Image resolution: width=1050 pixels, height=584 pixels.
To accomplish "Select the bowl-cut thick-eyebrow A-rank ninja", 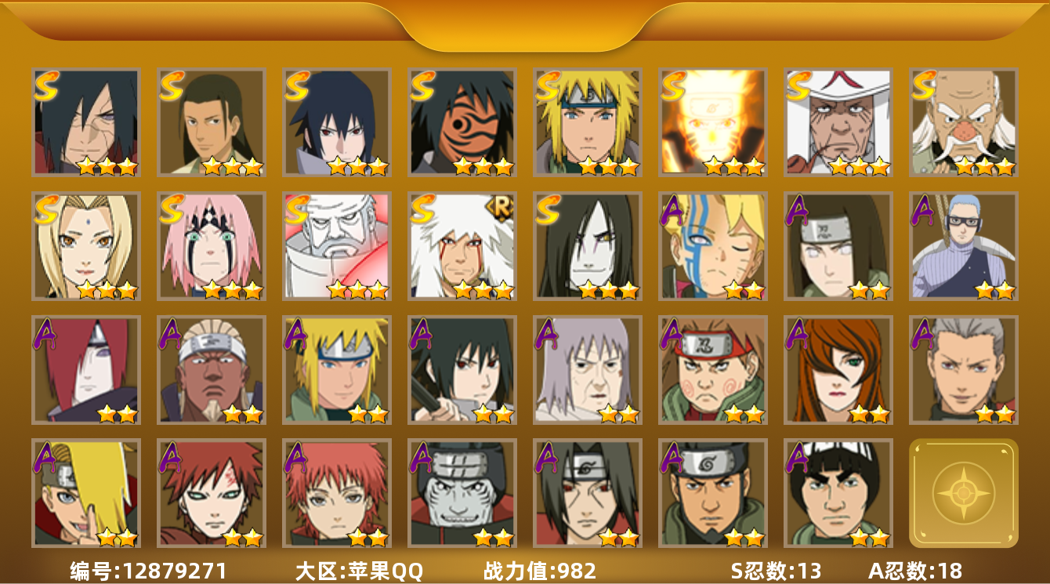I will pyautogui.click(x=838, y=493).
